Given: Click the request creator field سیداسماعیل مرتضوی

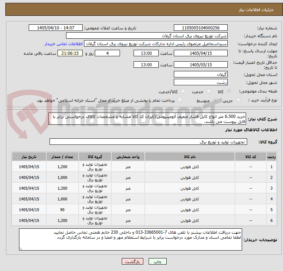Looking at the screenshot, I should pos(156,44).
